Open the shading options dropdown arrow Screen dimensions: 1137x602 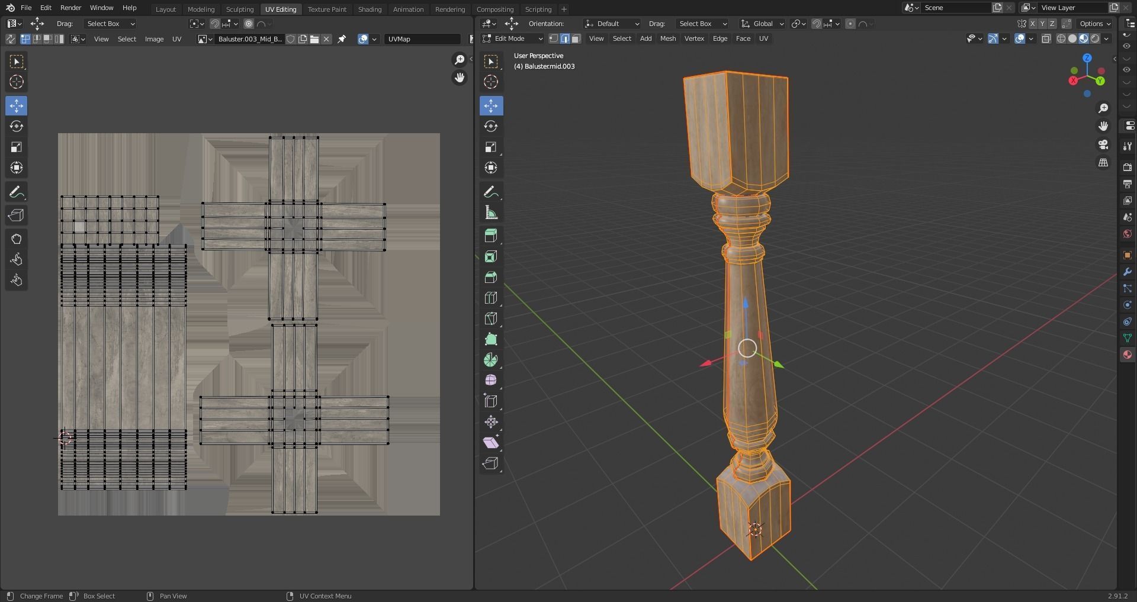pyautogui.click(x=1107, y=38)
